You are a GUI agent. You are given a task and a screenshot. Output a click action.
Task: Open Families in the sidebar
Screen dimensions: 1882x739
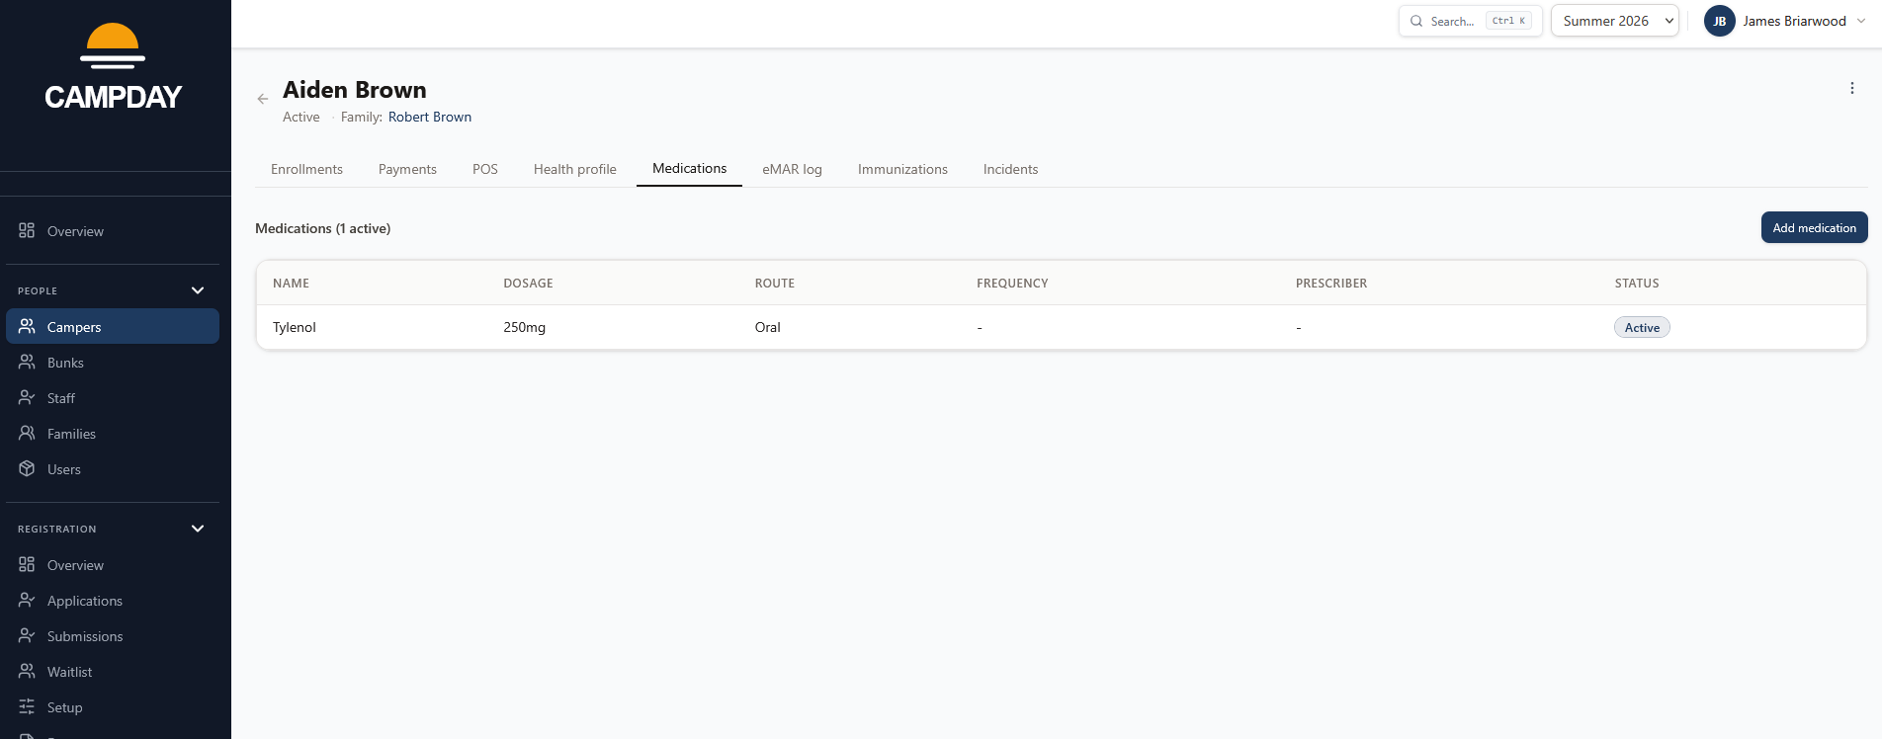click(113, 433)
